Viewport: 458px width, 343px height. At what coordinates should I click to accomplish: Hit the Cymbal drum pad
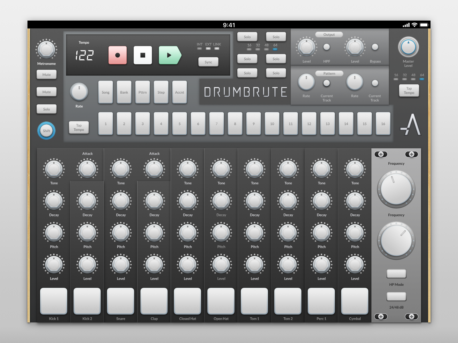click(x=355, y=301)
